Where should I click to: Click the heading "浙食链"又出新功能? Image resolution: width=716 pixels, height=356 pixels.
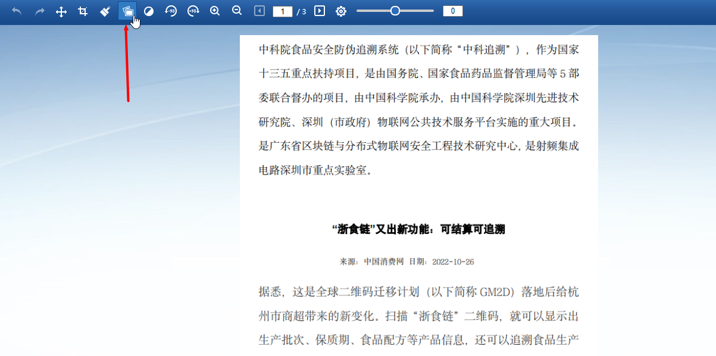tap(418, 229)
